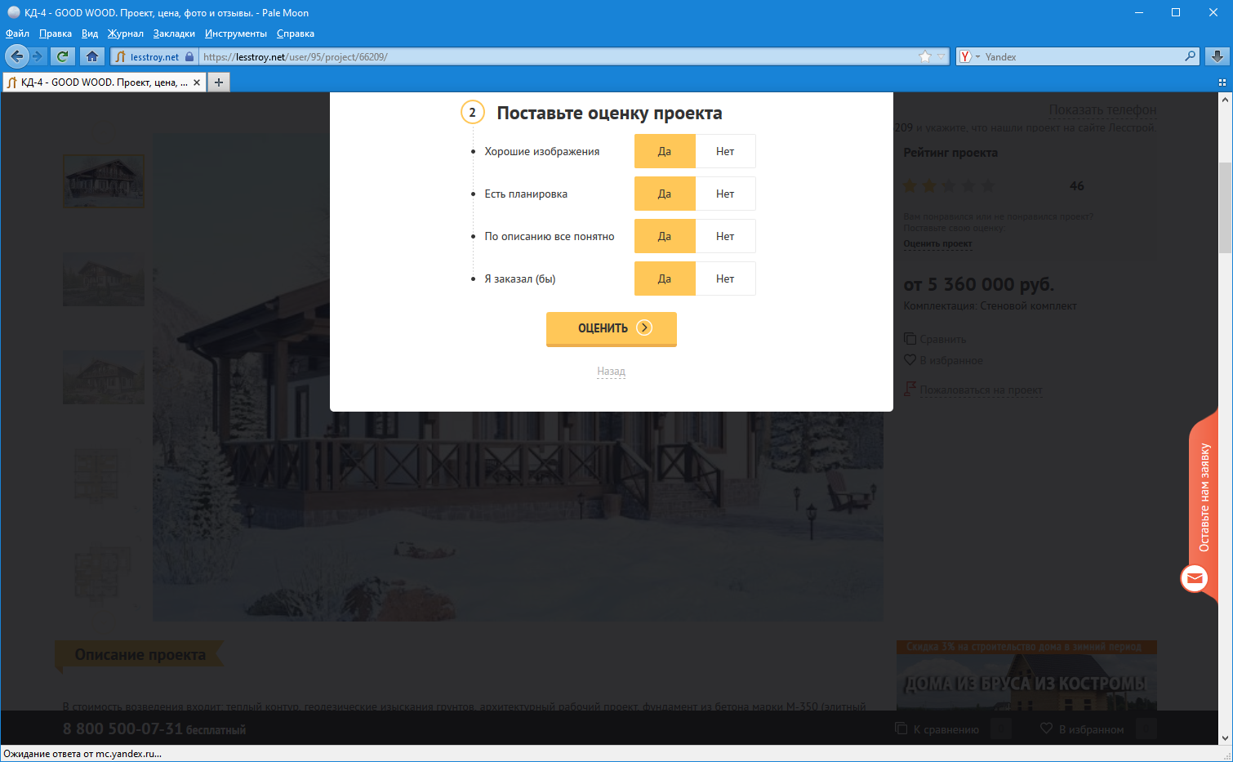Screen dimensions: 1233x762
Task: Click the К сравнению link in the bottom bar
Action: click(x=946, y=729)
